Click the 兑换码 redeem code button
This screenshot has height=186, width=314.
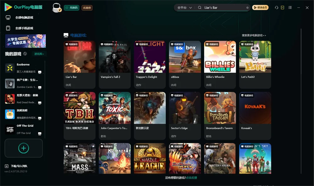(x=72, y=8)
